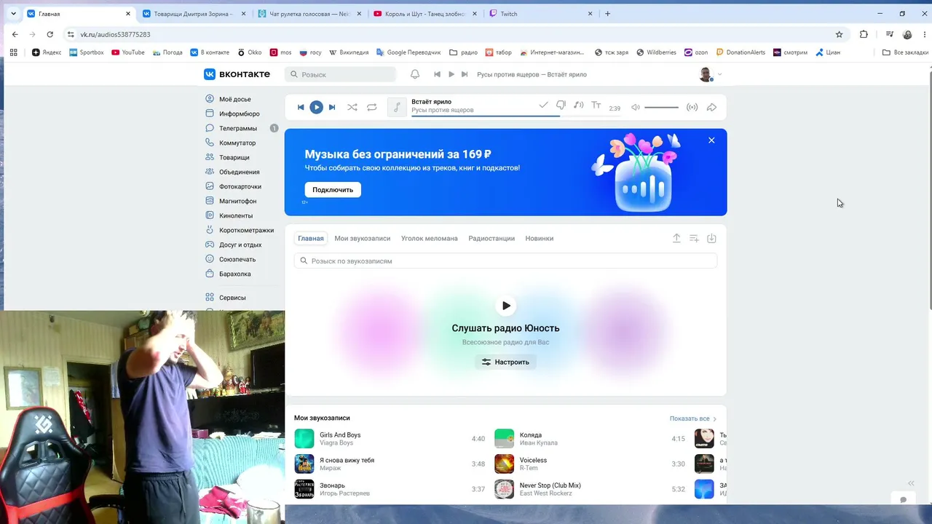The image size is (932, 524).
Task: Skip to next track in player bar
Action: (x=332, y=107)
